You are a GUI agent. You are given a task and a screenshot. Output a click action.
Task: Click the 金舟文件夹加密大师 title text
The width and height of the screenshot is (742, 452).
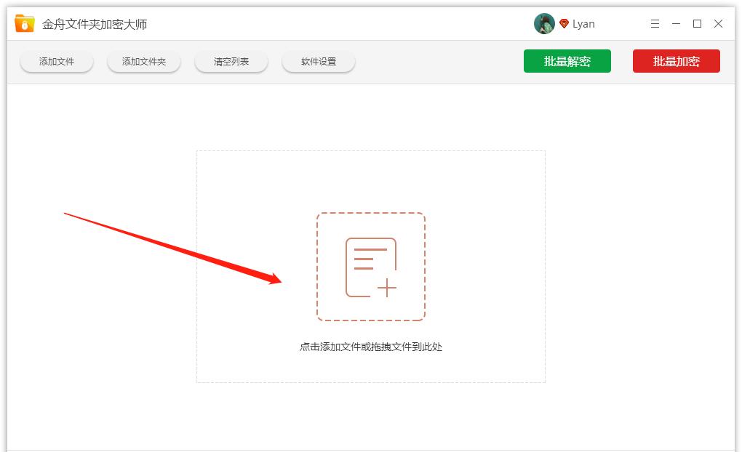tap(93, 23)
